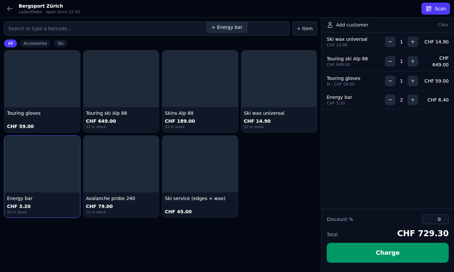Click the '+ Energy bar' toast notification
The width and height of the screenshot is (454, 272).
(x=227, y=27)
